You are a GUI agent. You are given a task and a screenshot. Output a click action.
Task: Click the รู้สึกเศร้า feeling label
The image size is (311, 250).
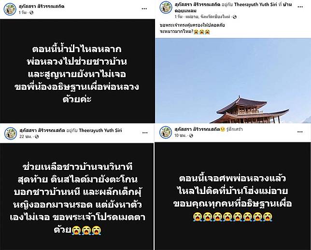pos(235,129)
